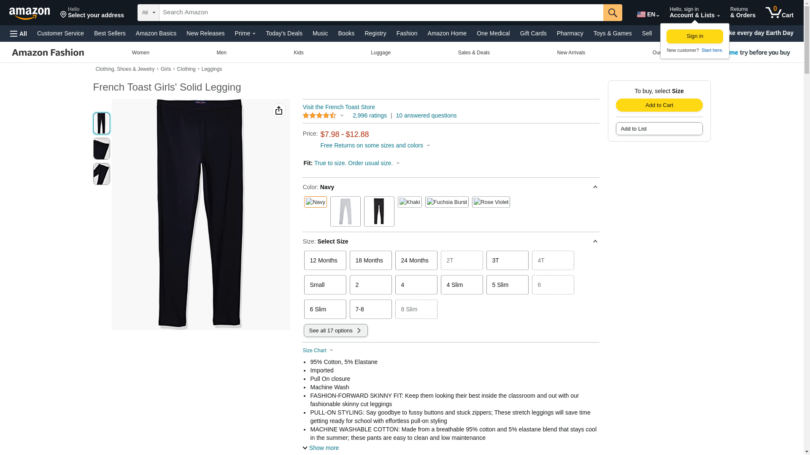Screen dimensions: 810x455
Task: Click the Amazon Fashion logo
Action: click(x=48, y=53)
